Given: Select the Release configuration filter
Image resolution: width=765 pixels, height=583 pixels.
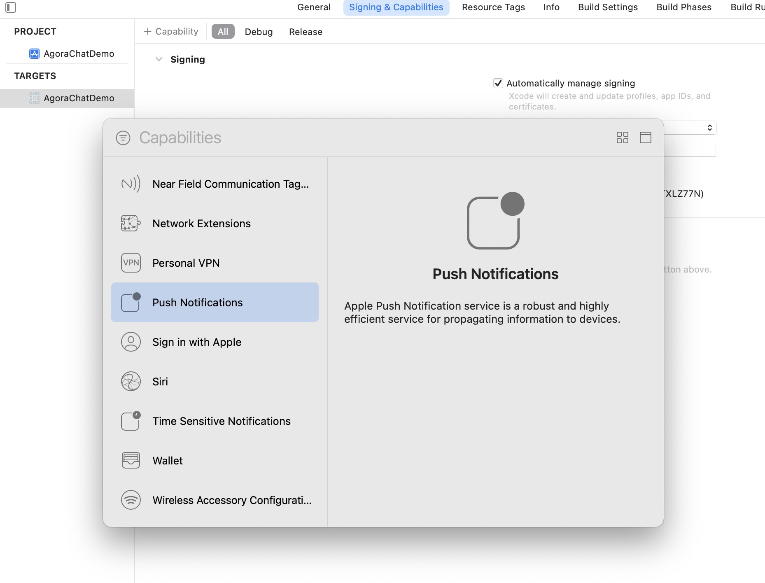Looking at the screenshot, I should (x=306, y=32).
